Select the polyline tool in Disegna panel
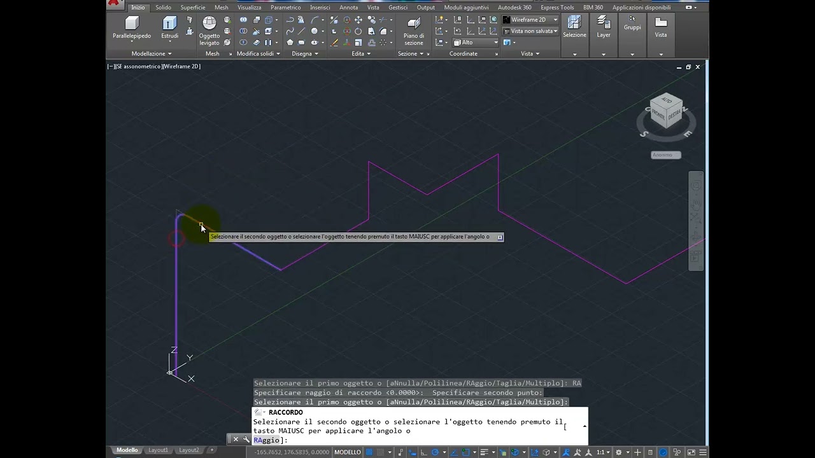The width and height of the screenshot is (815, 458). tap(290, 20)
